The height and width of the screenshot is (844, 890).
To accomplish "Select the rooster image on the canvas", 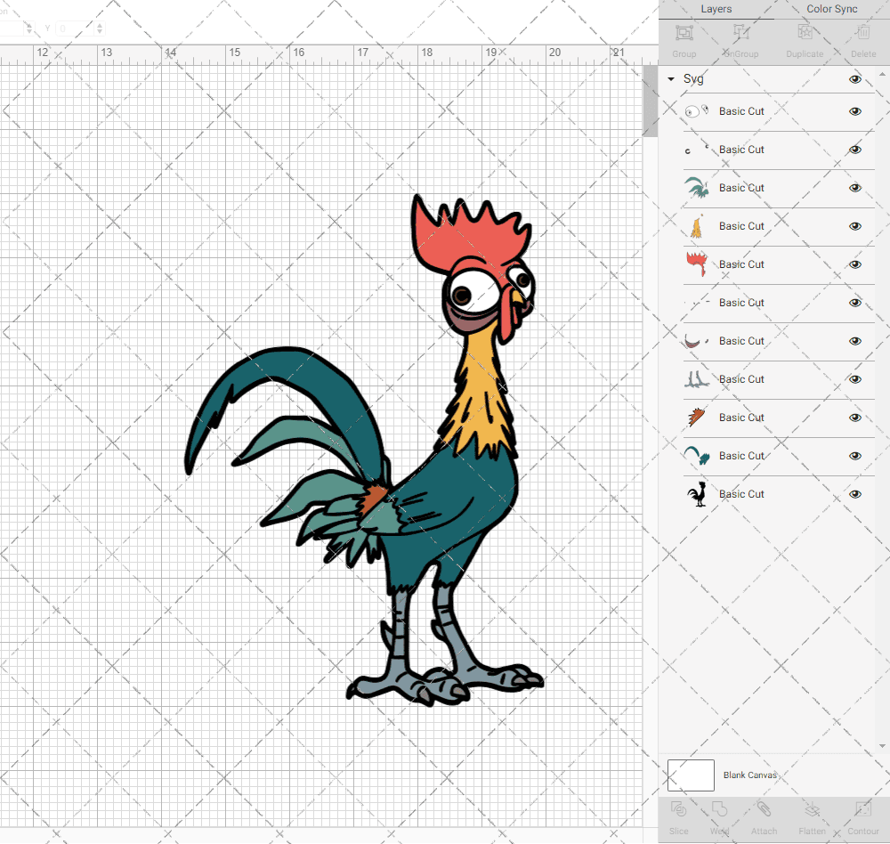I will coord(363,449).
